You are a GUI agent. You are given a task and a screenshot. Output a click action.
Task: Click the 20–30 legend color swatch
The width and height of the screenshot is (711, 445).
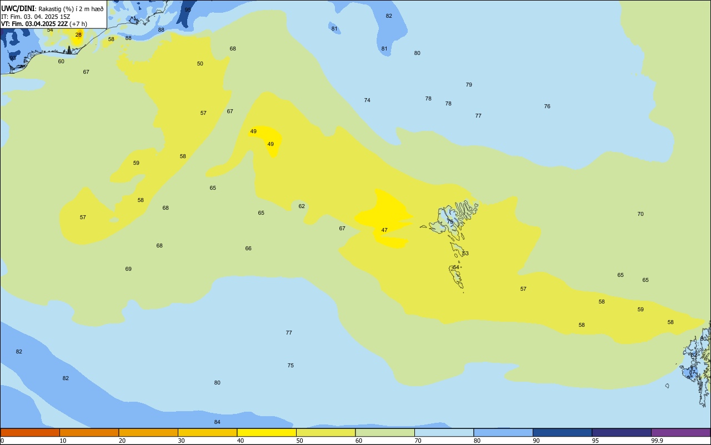pos(148,432)
